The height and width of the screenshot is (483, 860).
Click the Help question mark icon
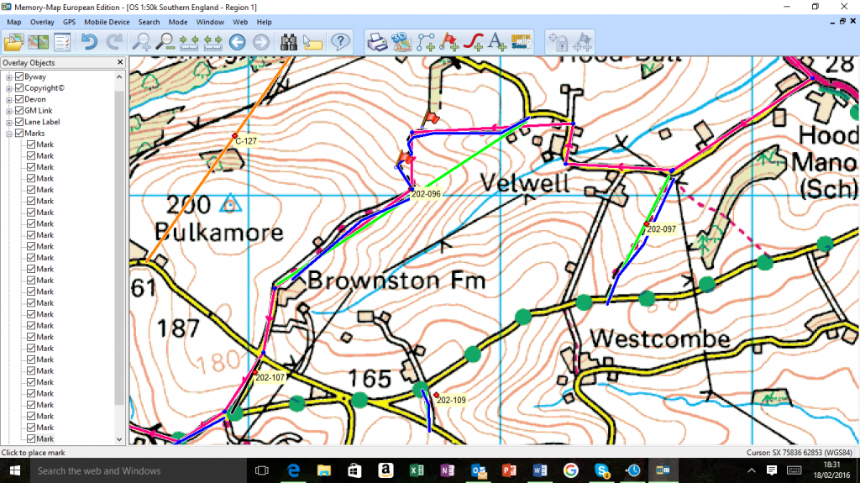(x=339, y=41)
